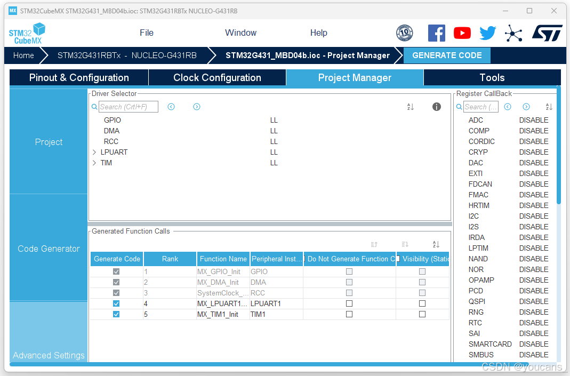
Task: Switch to Pinout & Configuration tab
Action: 79,77
